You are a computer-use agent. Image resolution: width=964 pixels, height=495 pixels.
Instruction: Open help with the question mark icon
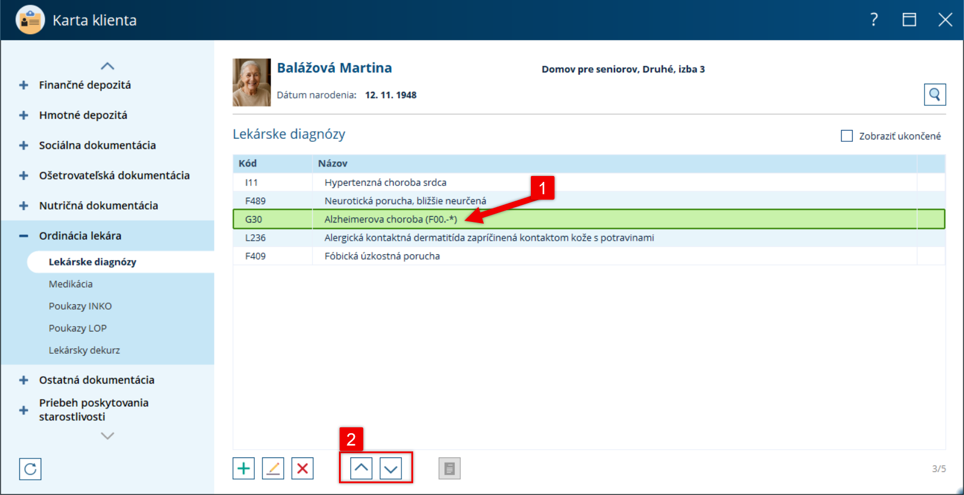(874, 20)
